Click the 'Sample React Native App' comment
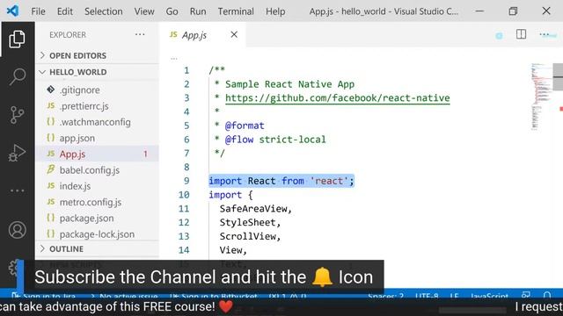This screenshot has height=316, width=563. point(289,84)
